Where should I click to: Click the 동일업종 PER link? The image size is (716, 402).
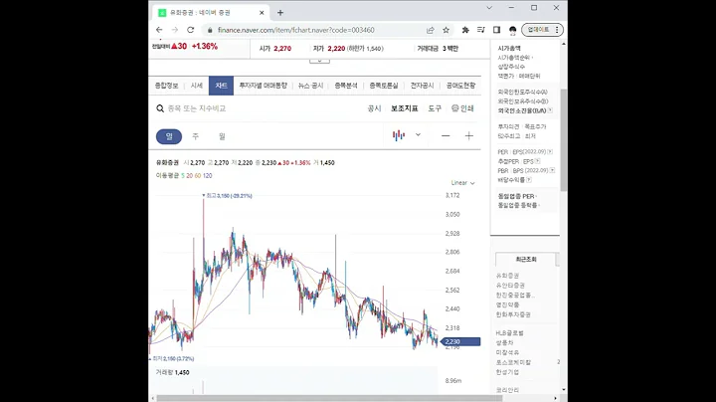coord(516,196)
